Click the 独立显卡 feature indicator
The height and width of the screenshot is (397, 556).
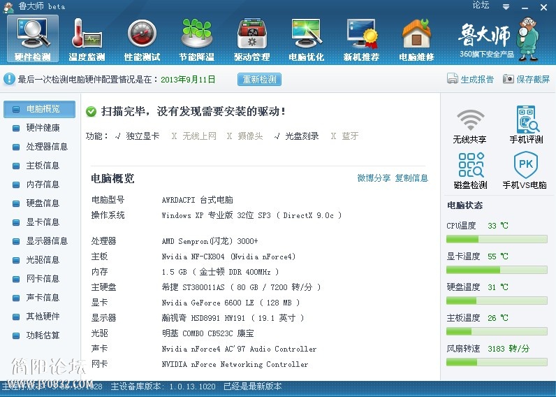[137, 136]
